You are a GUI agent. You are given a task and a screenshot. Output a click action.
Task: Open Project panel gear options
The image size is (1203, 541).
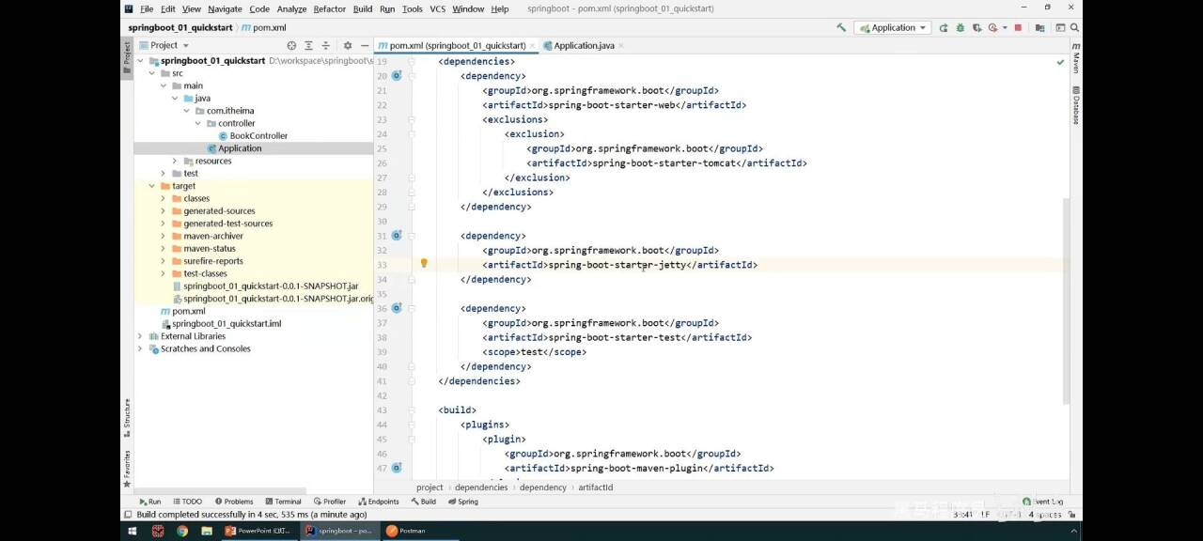(x=347, y=45)
